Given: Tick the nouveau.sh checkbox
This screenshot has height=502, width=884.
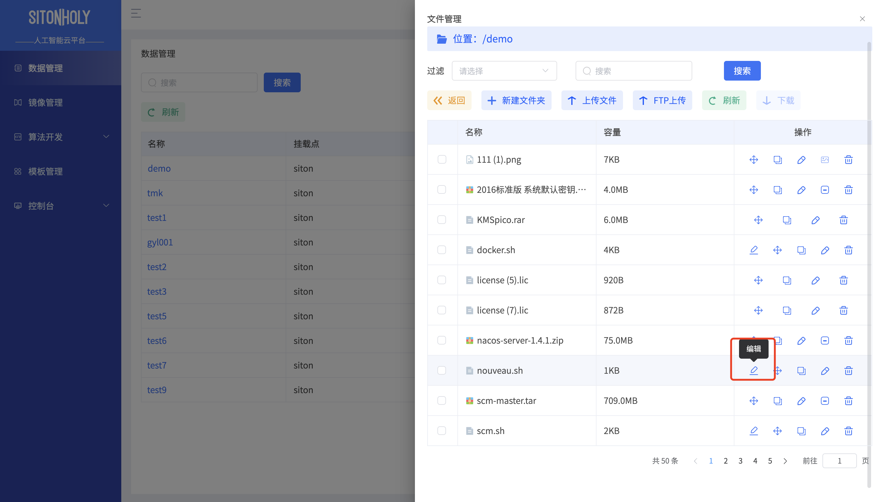Looking at the screenshot, I should point(441,370).
